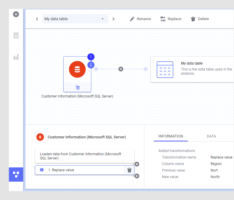Switch to the INFORMATION tab
This screenshot has width=234, height=200.
171,136
